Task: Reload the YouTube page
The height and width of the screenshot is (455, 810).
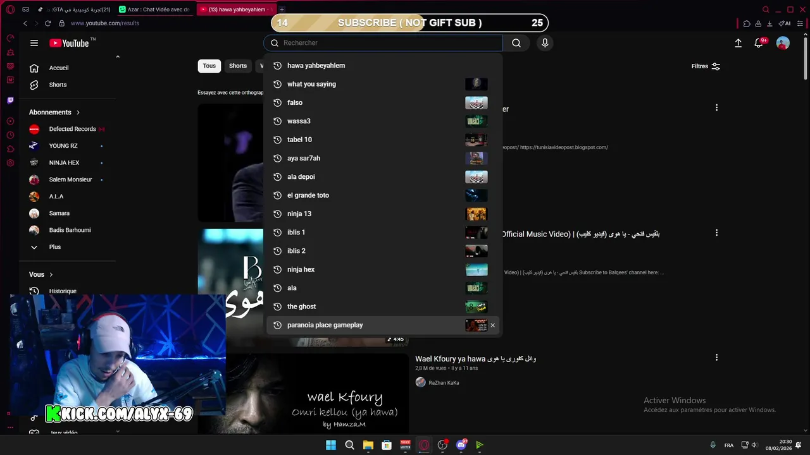Action: pyautogui.click(x=47, y=23)
